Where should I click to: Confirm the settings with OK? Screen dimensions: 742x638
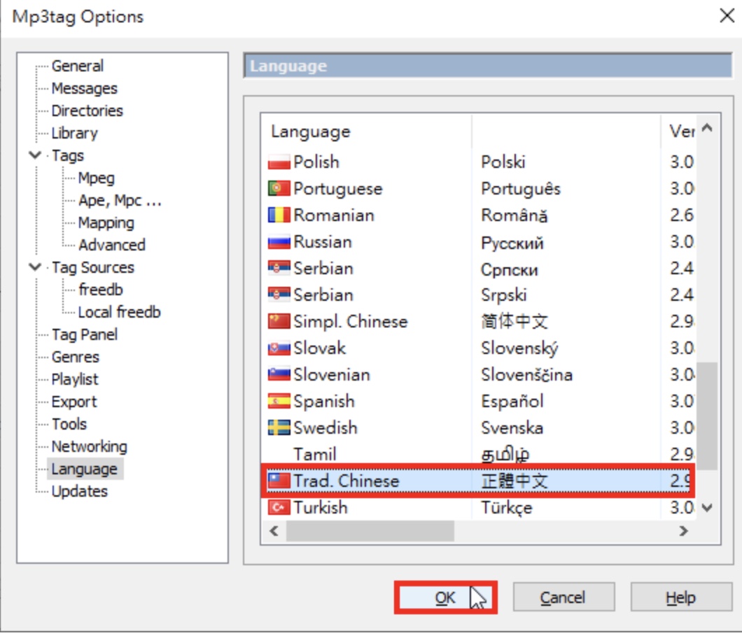pyautogui.click(x=445, y=598)
